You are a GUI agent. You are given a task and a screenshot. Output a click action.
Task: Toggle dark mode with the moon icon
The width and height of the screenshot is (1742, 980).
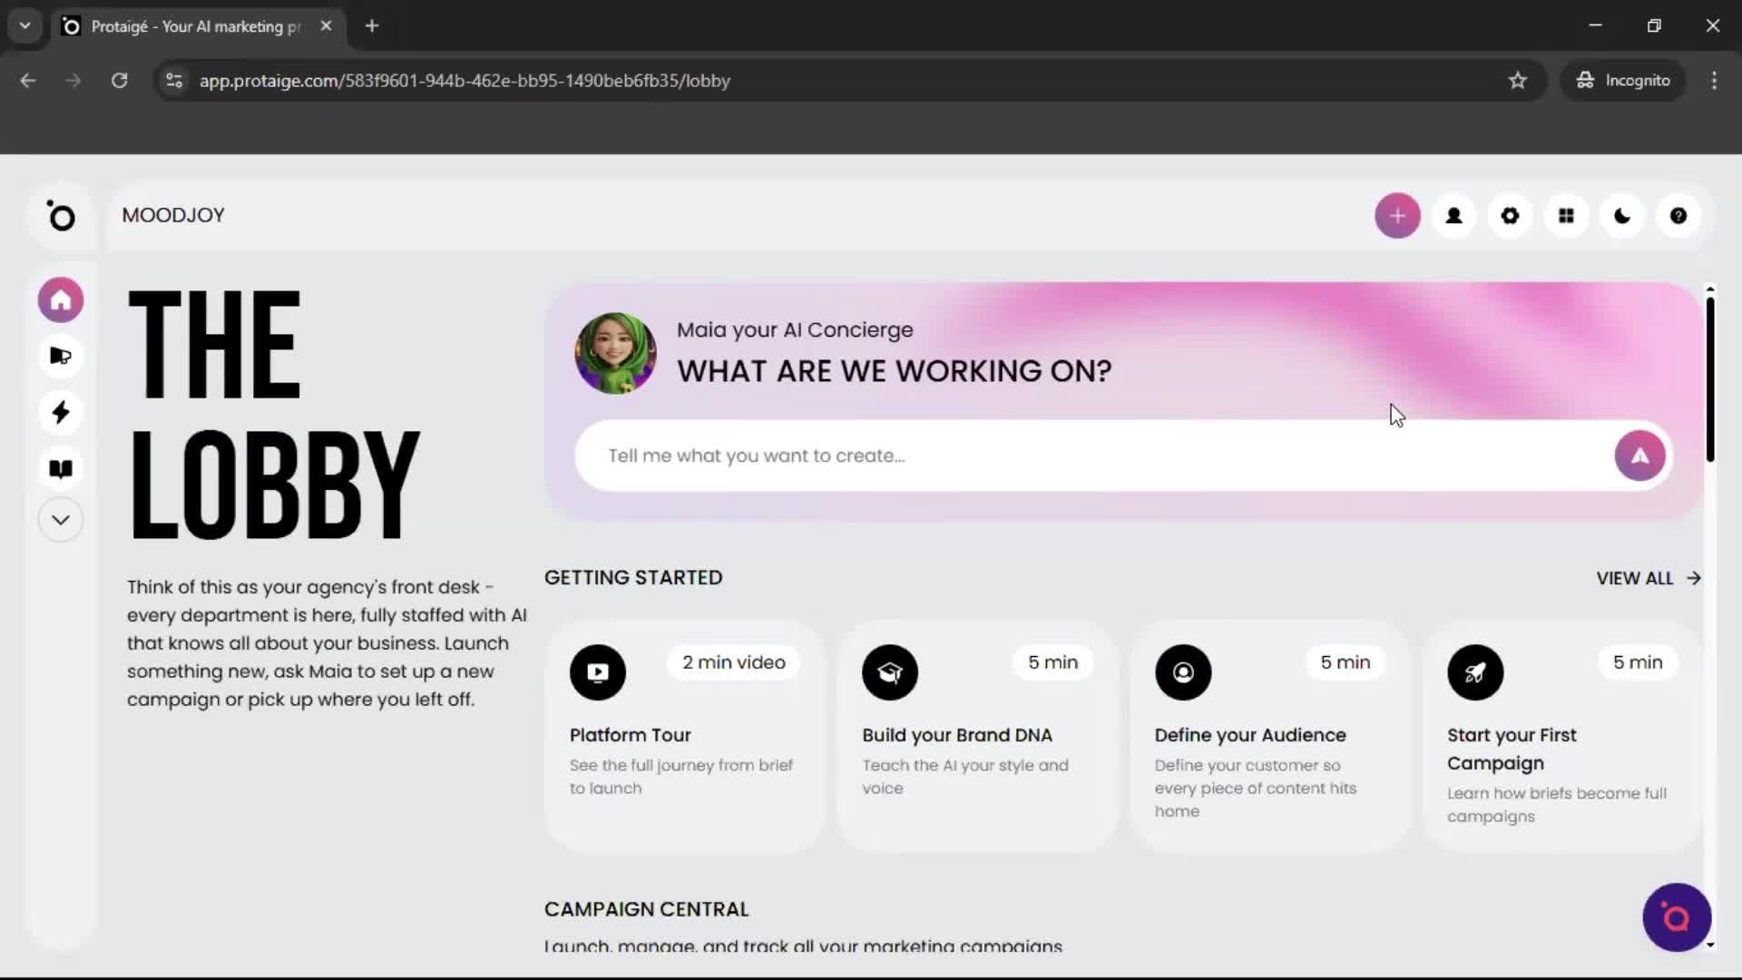[x=1622, y=216]
